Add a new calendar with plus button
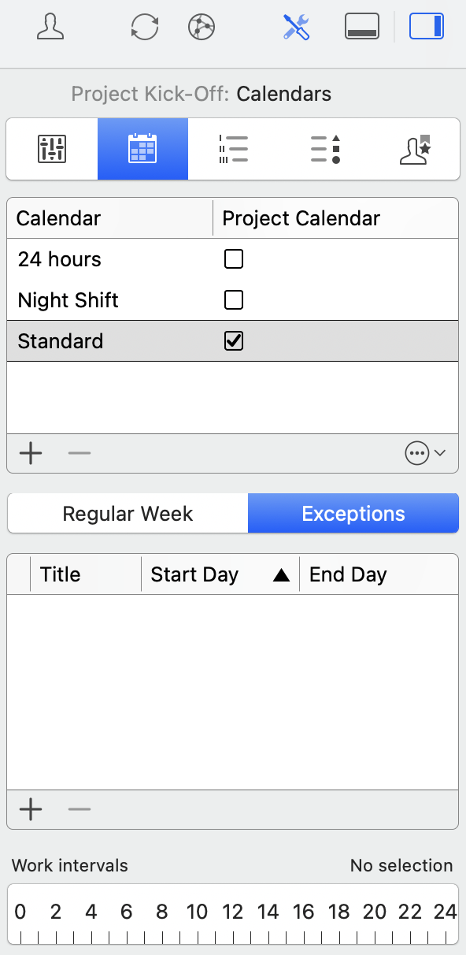Image resolution: width=466 pixels, height=955 pixels. click(x=31, y=453)
